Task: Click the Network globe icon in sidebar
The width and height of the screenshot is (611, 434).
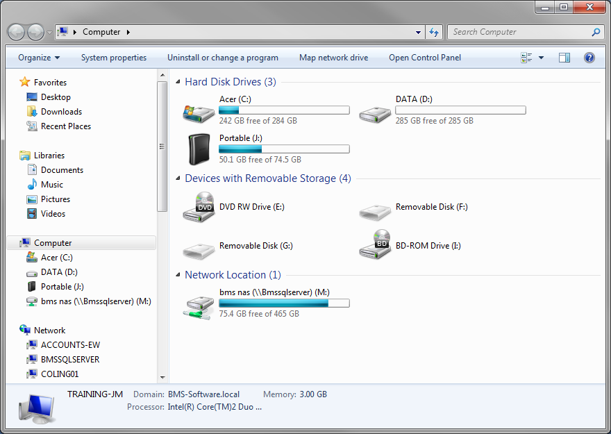Action: (24, 330)
